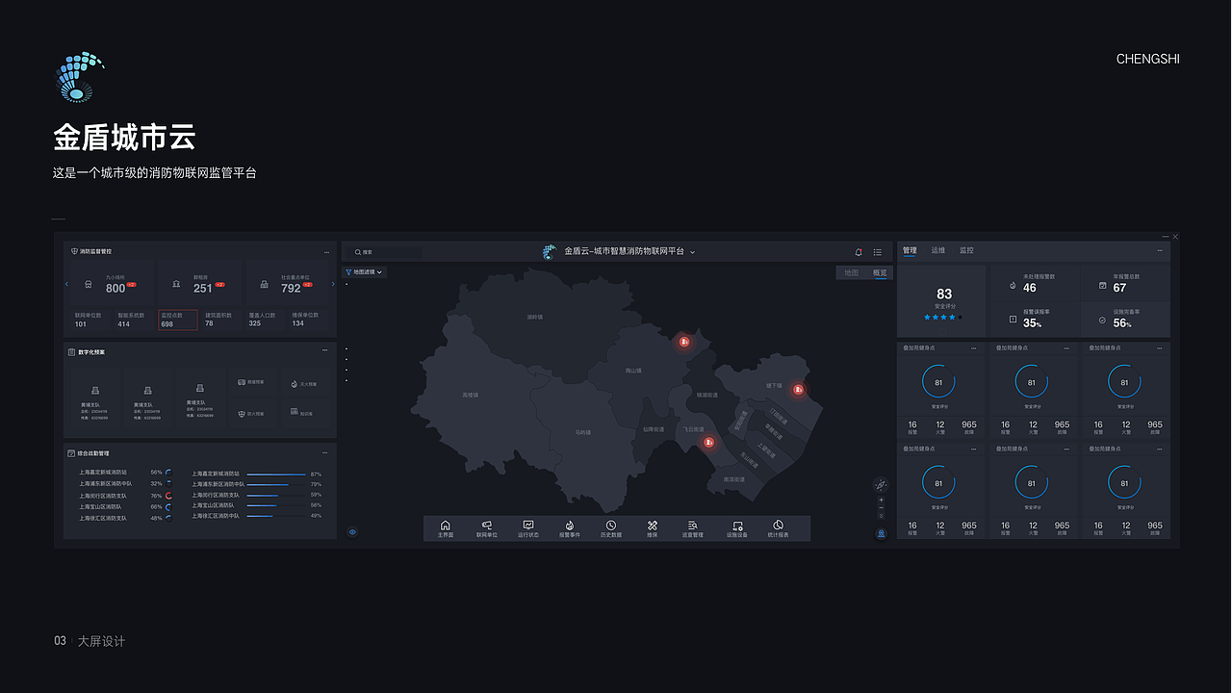
Task: Toggle the eye visibility icon on map
Action: pos(352,532)
